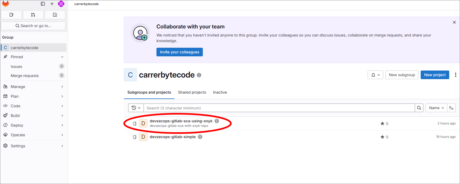The height and width of the screenshot is (184, 460).
Task: Expand the Settings menu
Action: coord(34,146)
